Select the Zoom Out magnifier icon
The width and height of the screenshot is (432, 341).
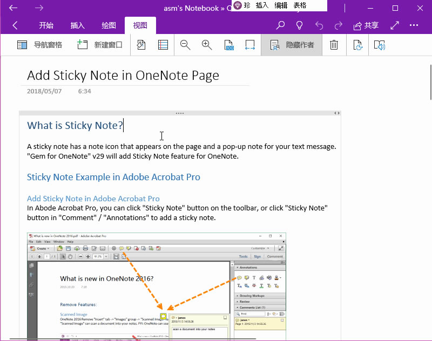(185, 45)
